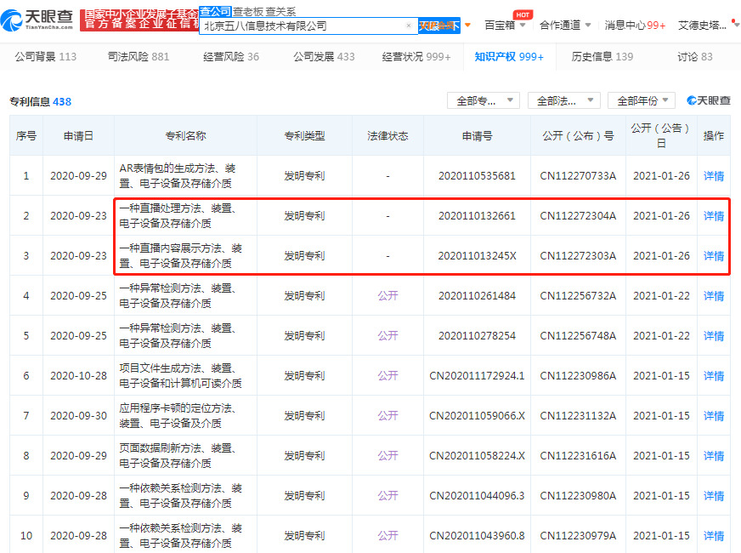Click the 专利名称 column header
The height and width of the screenshot is (553, 741).
point(185,136)
